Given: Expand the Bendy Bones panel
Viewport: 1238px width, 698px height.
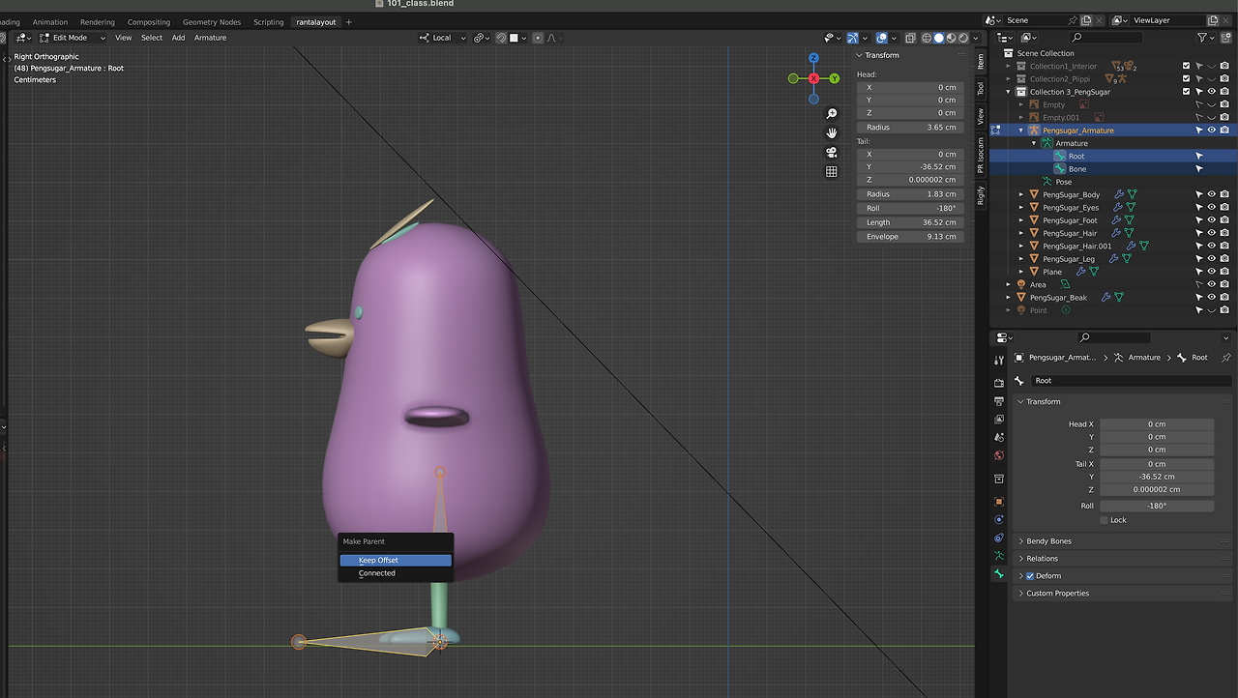Looking at the screenshot, I should tap(1048, 541).
